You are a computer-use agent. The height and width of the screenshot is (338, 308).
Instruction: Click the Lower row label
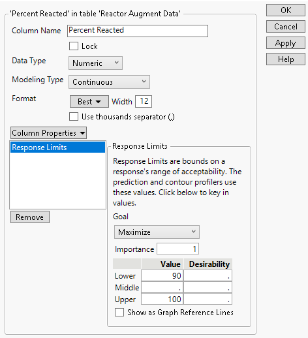tap(125, 276)
